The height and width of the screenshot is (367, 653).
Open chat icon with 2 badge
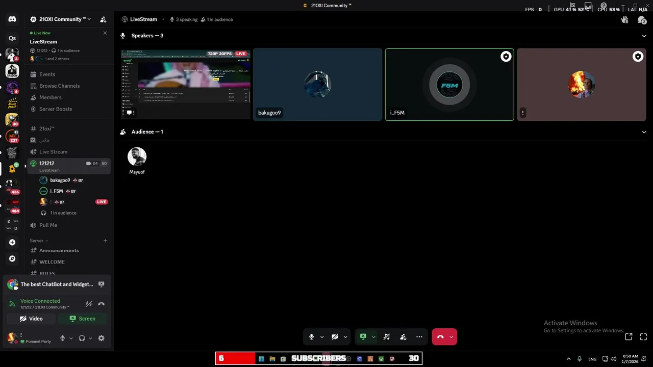pos(642,20)
